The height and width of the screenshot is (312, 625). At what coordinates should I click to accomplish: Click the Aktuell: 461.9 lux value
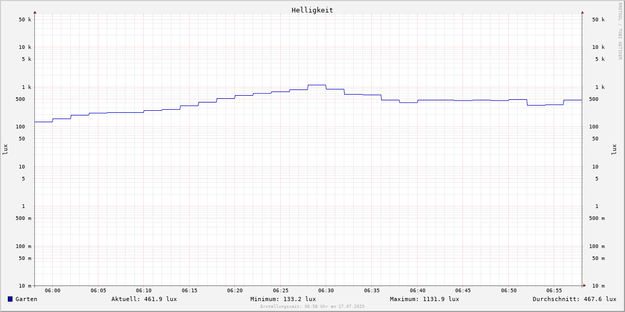click(144, 299)
